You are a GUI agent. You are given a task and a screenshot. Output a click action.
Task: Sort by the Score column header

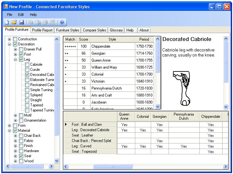[x=83, y=39]
